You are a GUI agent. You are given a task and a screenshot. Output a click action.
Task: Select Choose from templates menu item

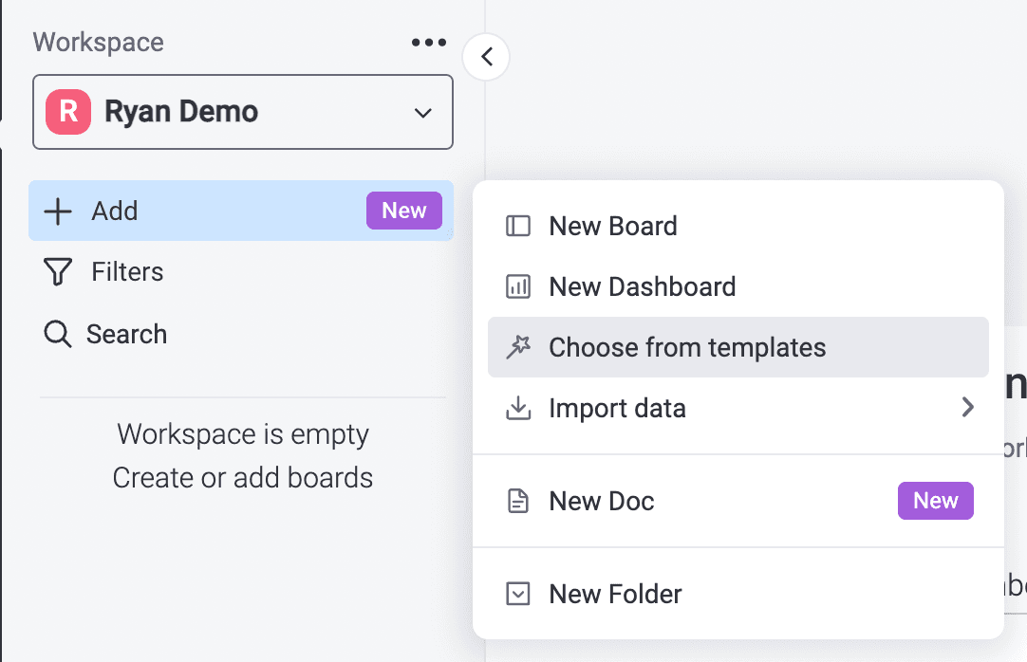coord(687,347)
